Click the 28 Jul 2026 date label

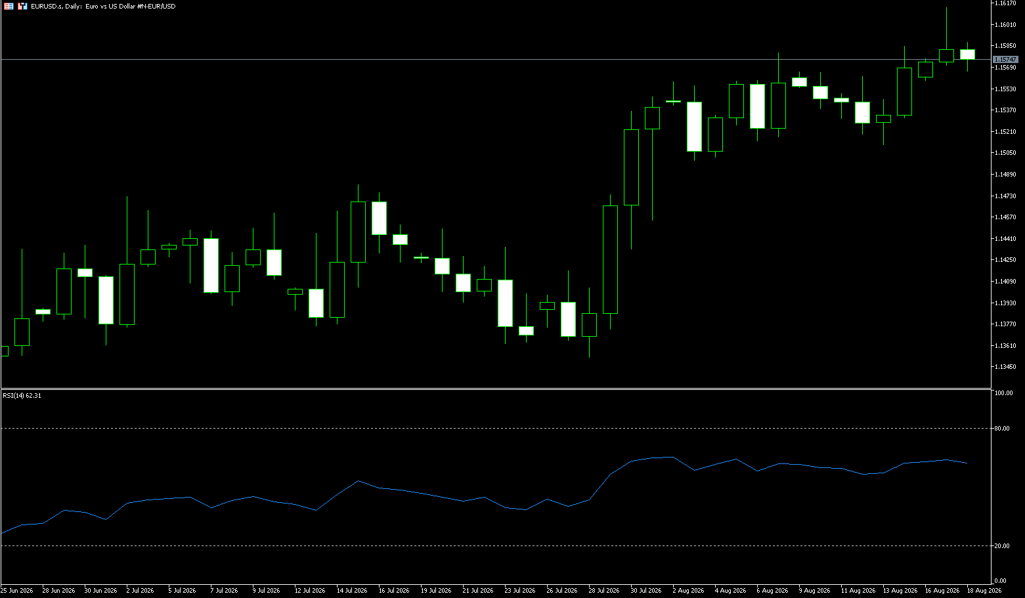coord(603,591)
